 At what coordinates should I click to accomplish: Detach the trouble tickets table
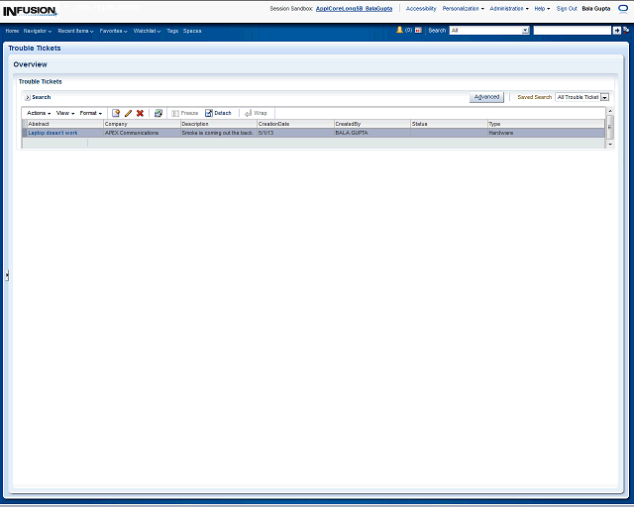tap(218, 113)
